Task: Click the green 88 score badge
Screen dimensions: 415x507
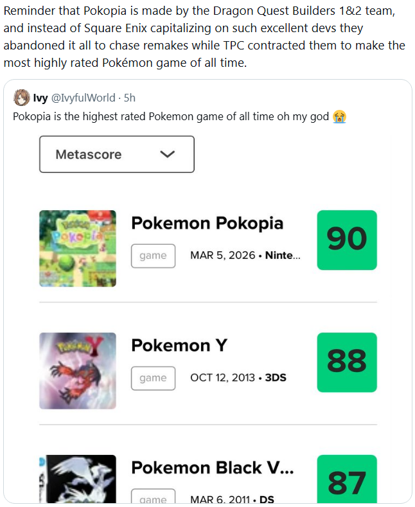Action: click(x=347, y=362)
